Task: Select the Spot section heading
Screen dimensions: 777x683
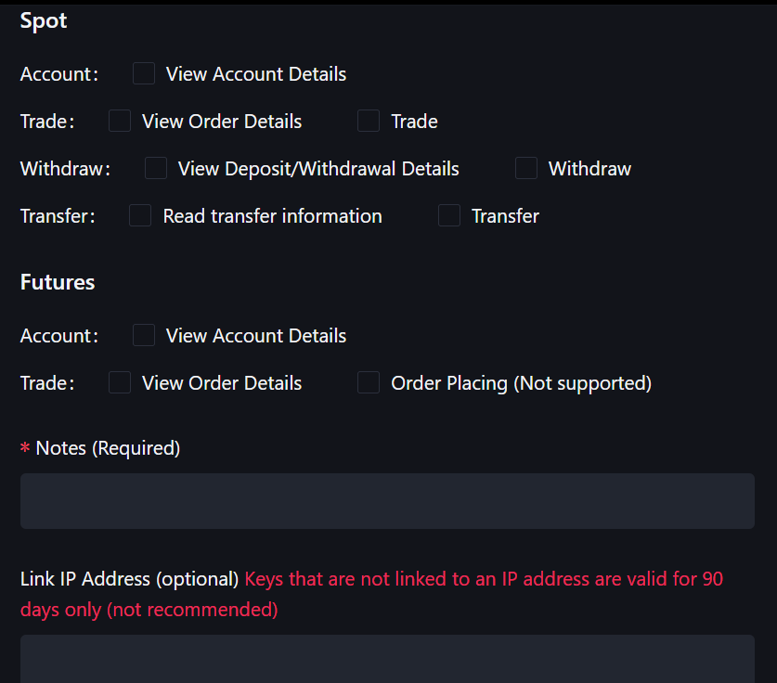Action: (43, 19)
